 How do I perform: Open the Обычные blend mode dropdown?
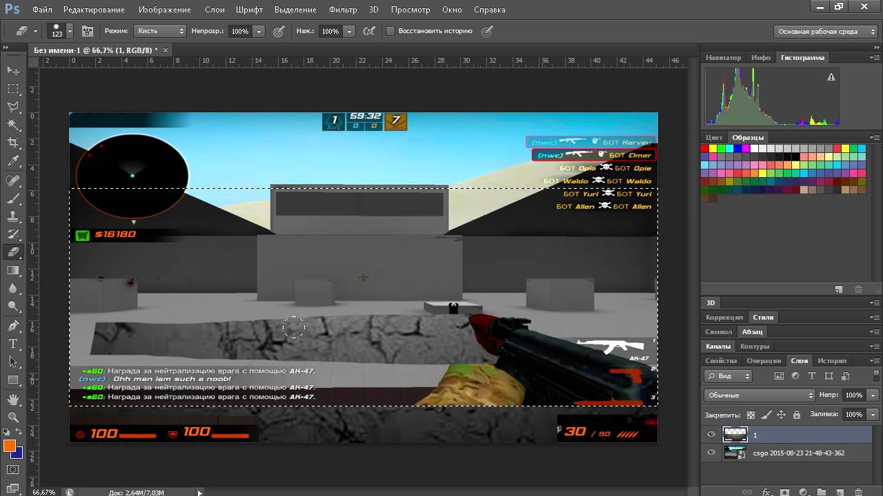click(x=760, y=395)
